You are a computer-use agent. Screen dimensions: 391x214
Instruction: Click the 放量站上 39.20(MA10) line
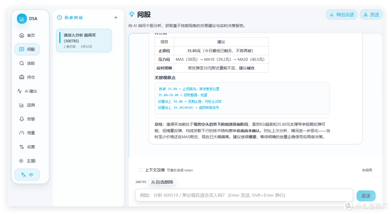tap(189, 108)
